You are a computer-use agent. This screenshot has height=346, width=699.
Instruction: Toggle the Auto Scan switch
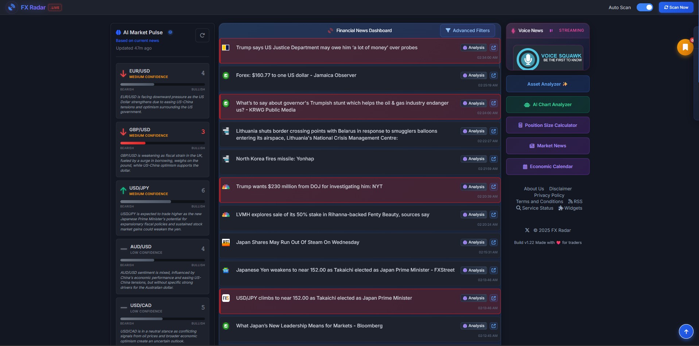pyautogui.click(x=644, y=7)
